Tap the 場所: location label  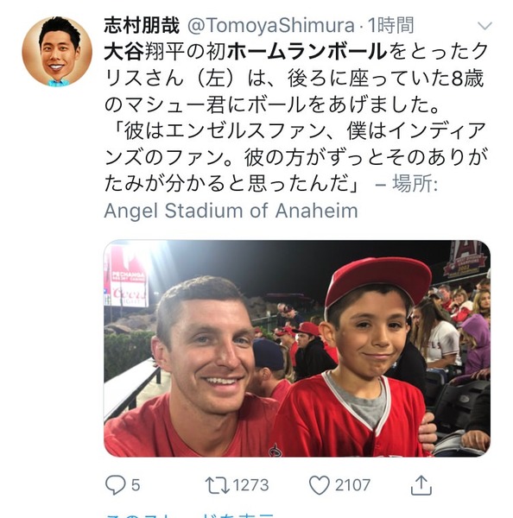(x=415, y=183)
